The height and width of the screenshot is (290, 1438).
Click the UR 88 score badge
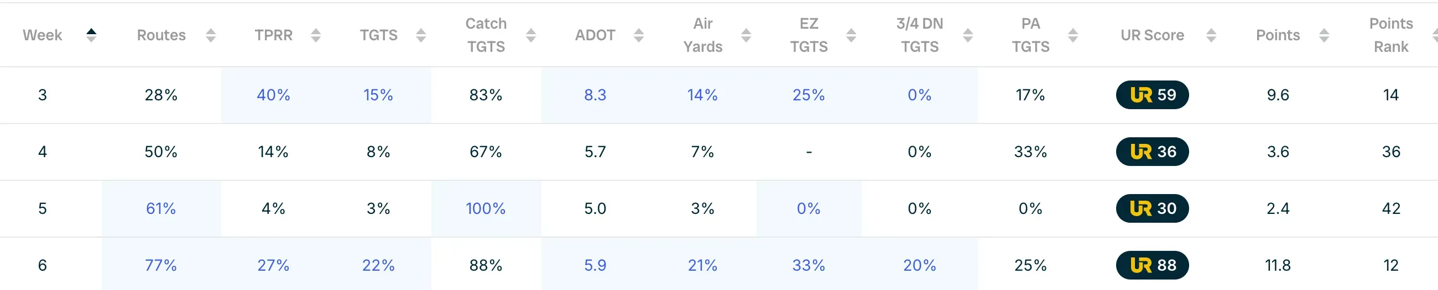pos(1152,265)
